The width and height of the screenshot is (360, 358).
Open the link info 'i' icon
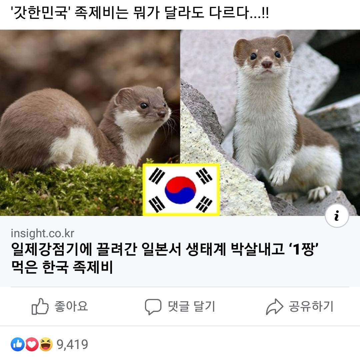tap(337, 216)
